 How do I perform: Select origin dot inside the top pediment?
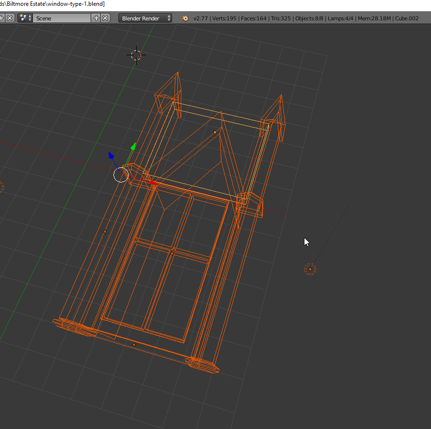[215, 132]
